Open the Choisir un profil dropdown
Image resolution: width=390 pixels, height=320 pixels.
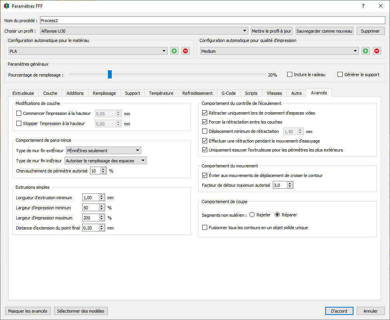(x=144, y=31)
